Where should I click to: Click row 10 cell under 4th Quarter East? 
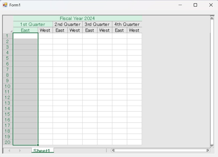[x=119, y=86]
